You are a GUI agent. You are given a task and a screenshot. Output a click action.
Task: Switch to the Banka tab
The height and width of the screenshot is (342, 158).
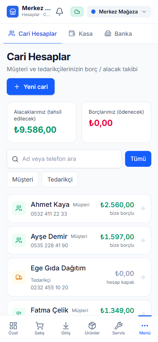click(x=118, y=34)
